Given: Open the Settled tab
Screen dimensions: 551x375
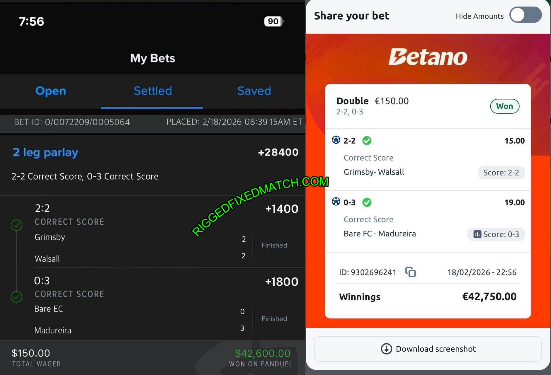Looking at the screenshot, I should pyautogui.click(x=153, y=91).
